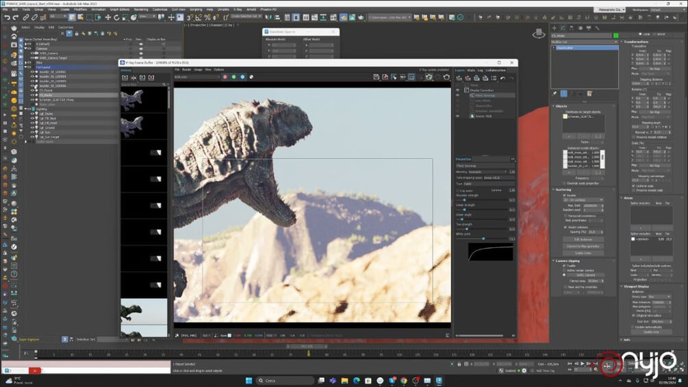Screen dimensions: 688x387
Task: Click the Rectangular Selection Region tool
Action: [x=90, y=18]
